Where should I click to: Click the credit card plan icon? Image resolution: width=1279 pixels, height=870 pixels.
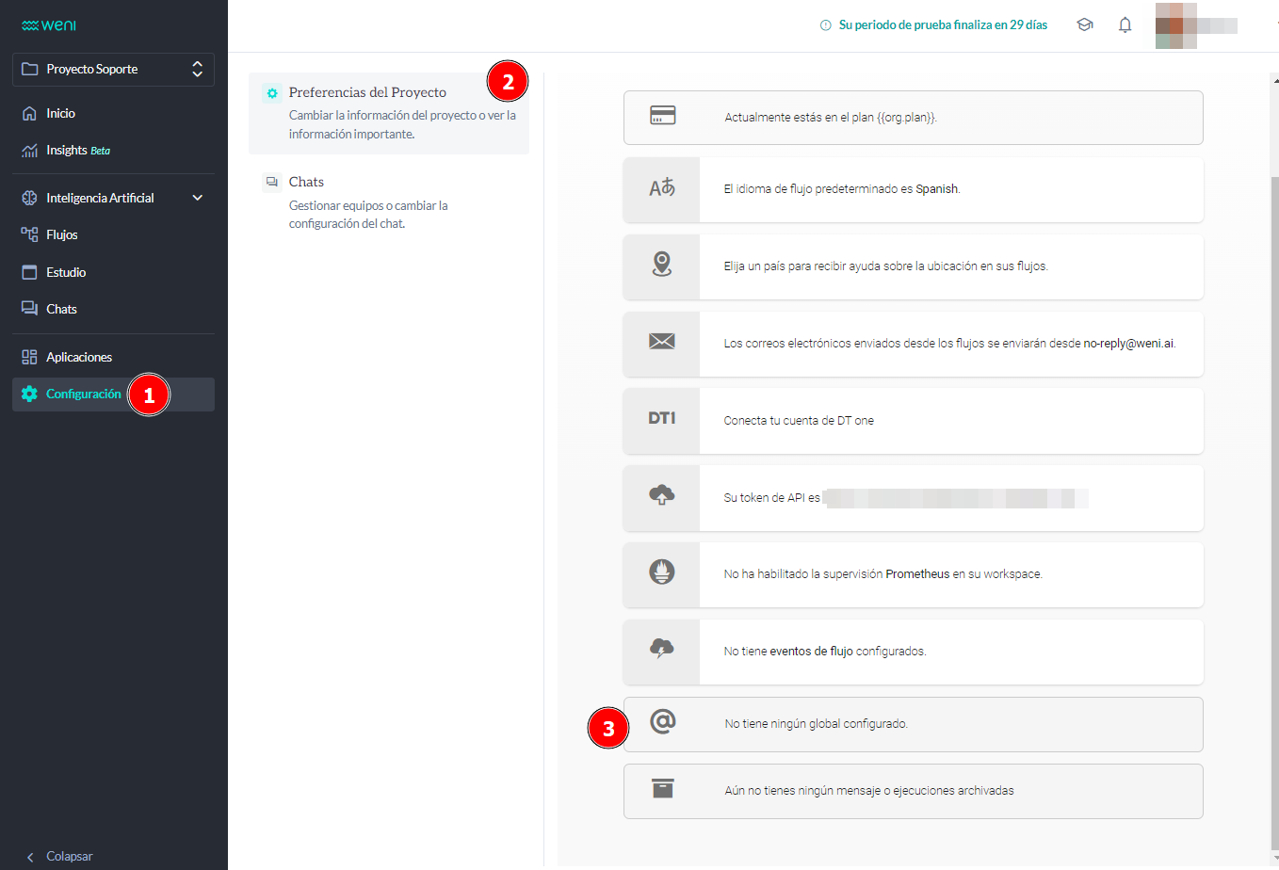[x=662, y=116]
